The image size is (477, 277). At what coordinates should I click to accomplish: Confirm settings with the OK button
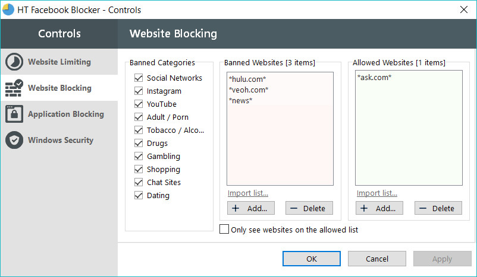pos(312,259)
